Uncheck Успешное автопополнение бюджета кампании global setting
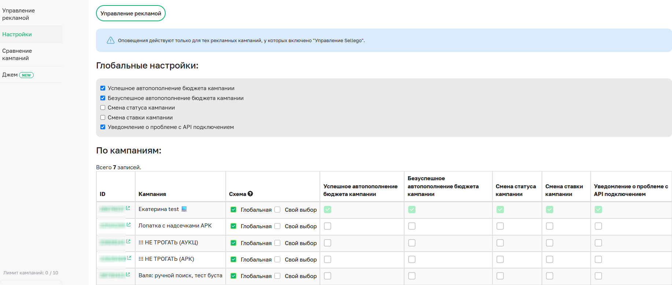The width and height of the screenshot is (672, 285). [103, 88]
